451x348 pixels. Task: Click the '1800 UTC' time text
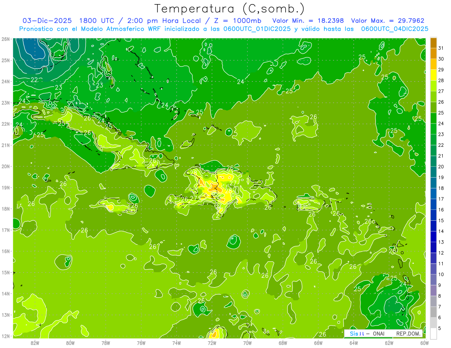pyautogui.click(x=98, y=21)
